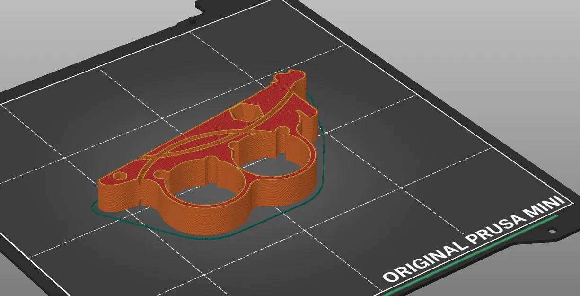Click inside the right circular hole
Viewport: 580px width, 296px height.
(270, 163)
